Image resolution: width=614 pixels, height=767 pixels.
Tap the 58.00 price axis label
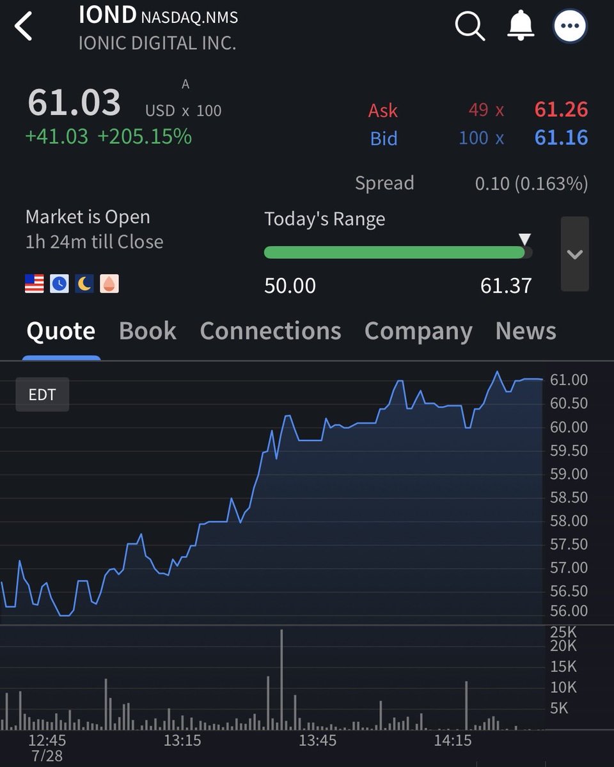(x=569, y=521)
